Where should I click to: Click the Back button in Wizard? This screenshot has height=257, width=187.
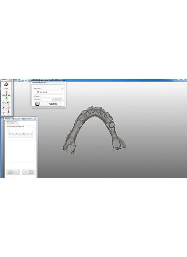pos(13,172)
